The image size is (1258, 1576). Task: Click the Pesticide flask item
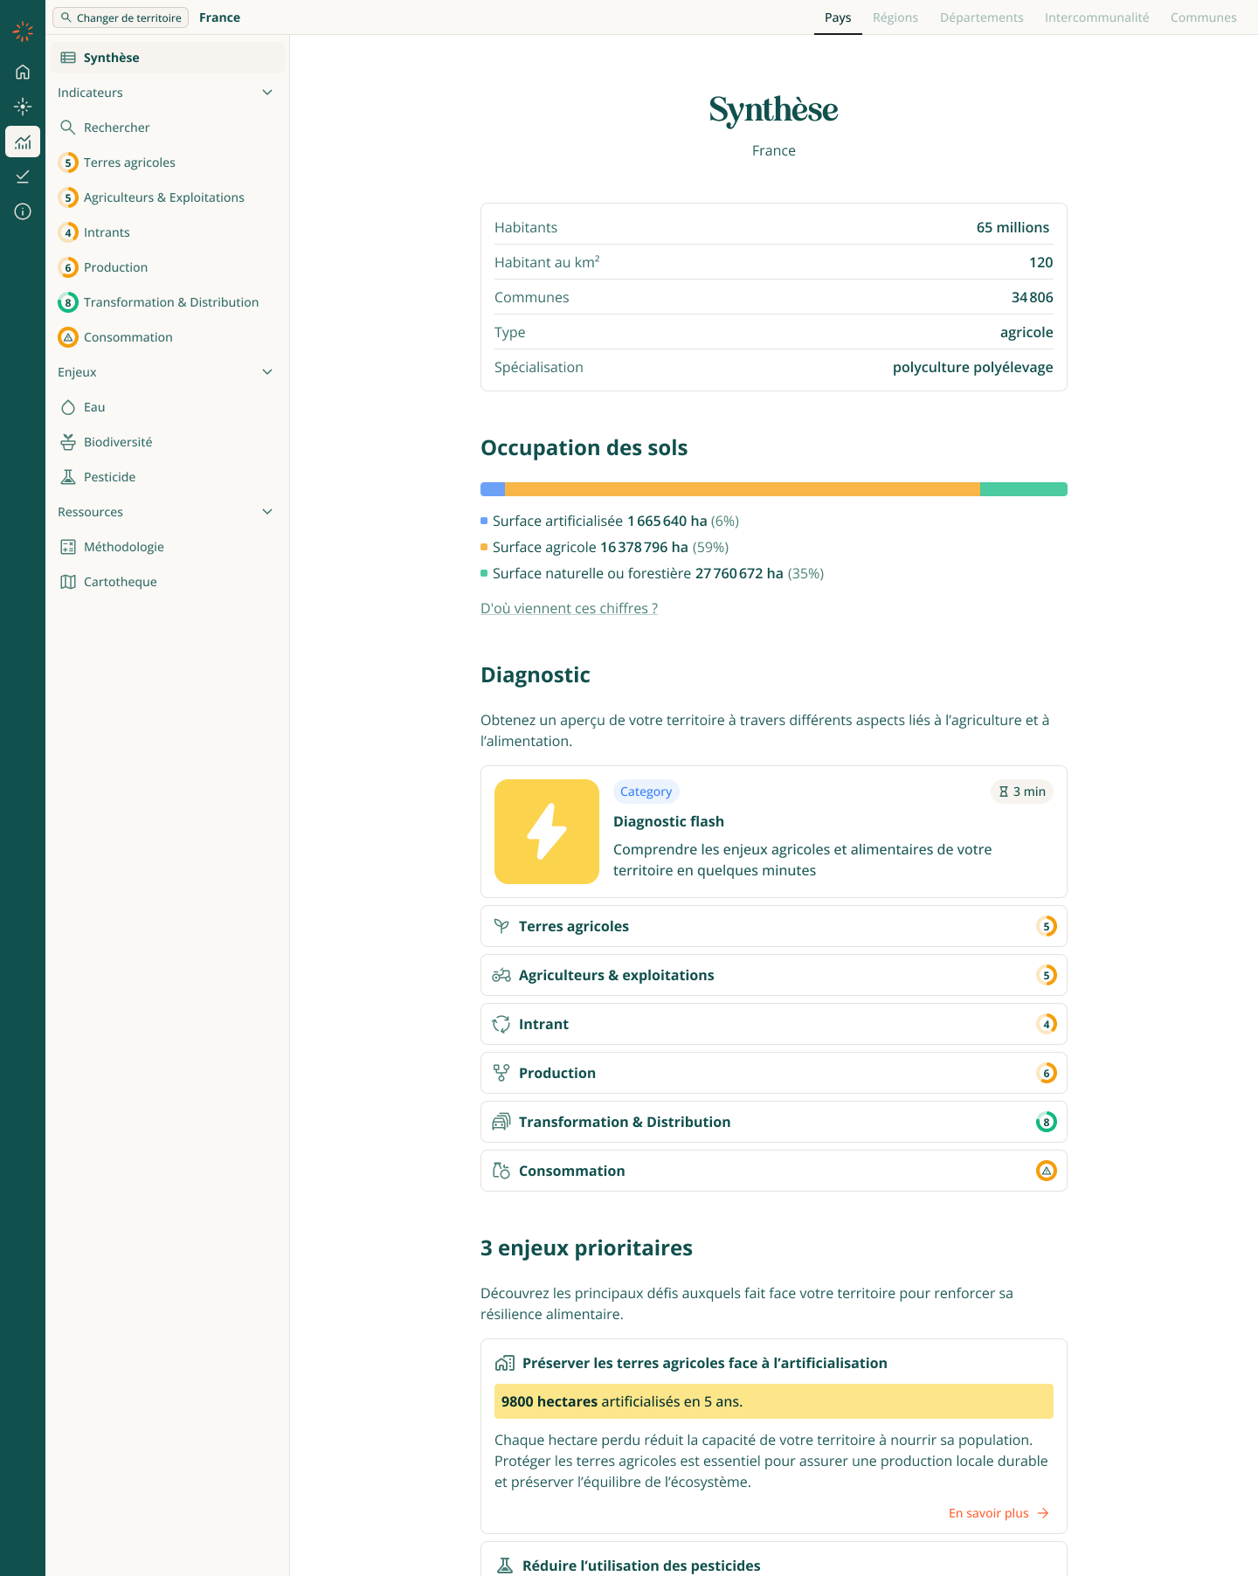(109, 477)
